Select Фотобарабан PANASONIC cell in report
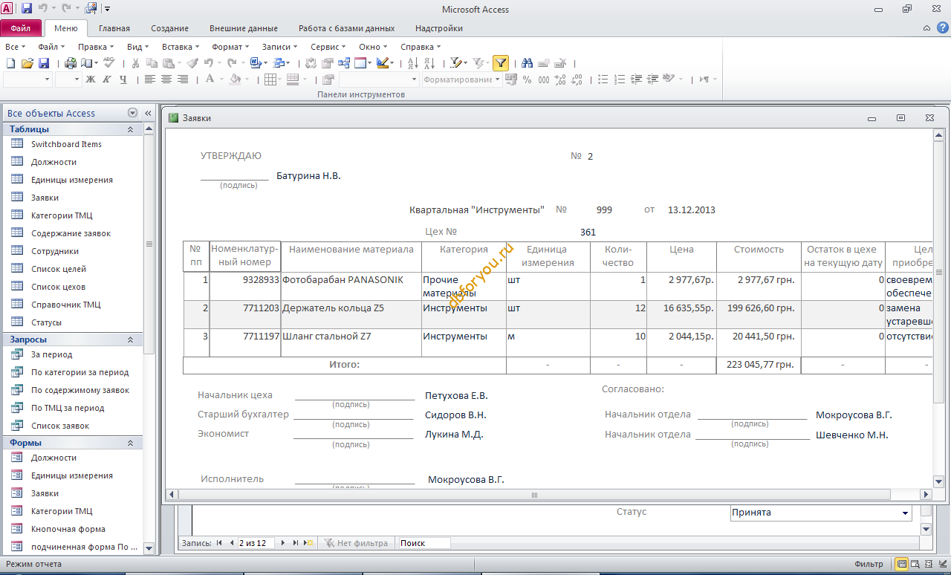 click(351, 286)
